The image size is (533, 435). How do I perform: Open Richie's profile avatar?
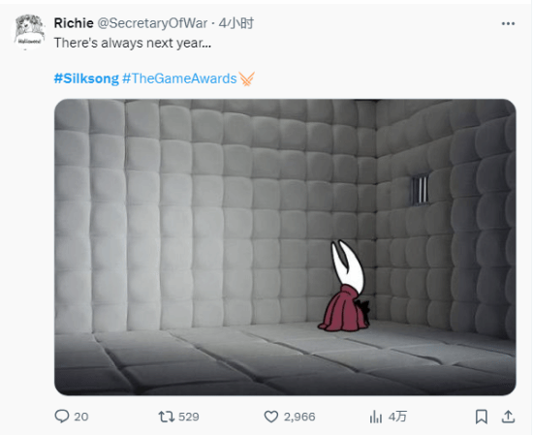click(x=29, y=32)
